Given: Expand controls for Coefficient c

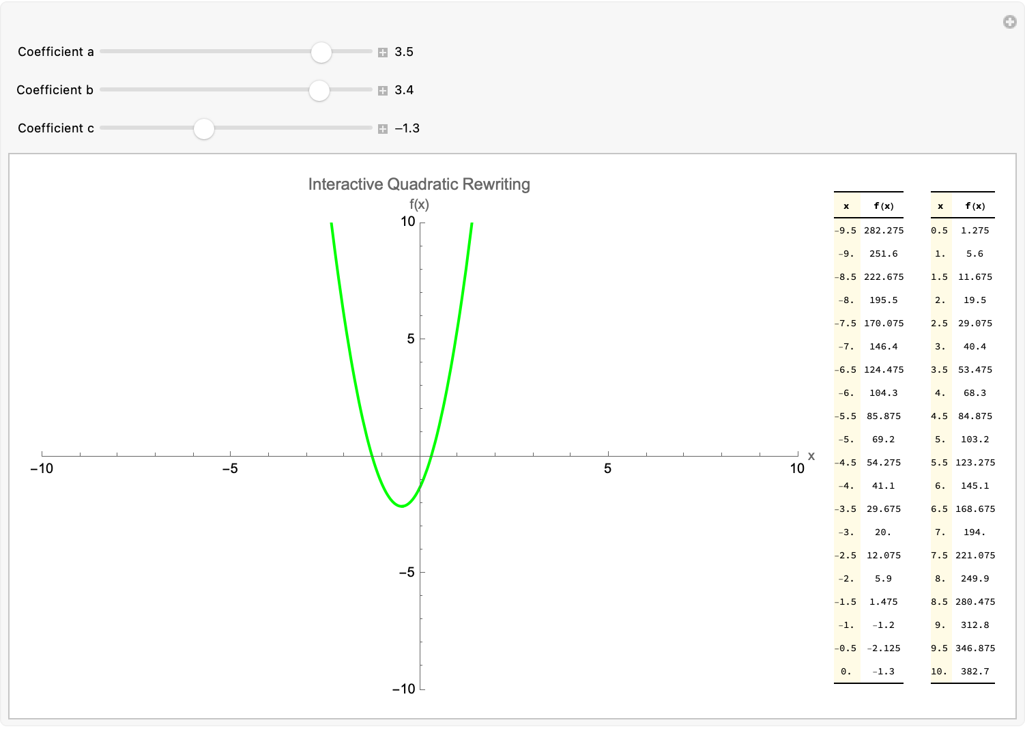Looking at the screenshot, I should tap(383, 129).
